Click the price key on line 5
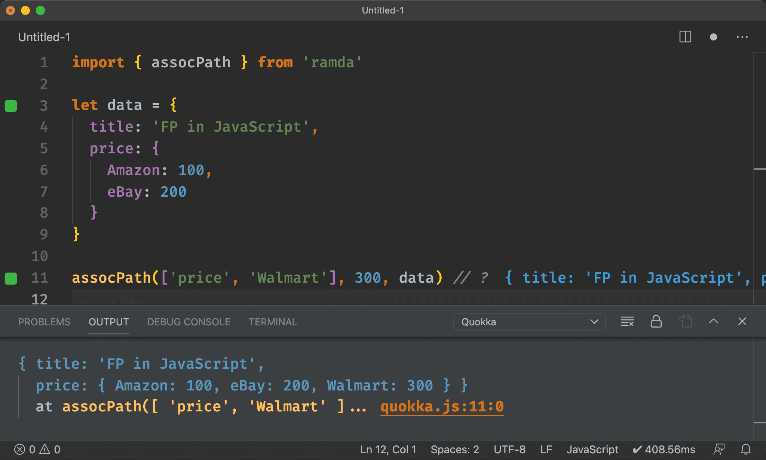 click(111, 148)
